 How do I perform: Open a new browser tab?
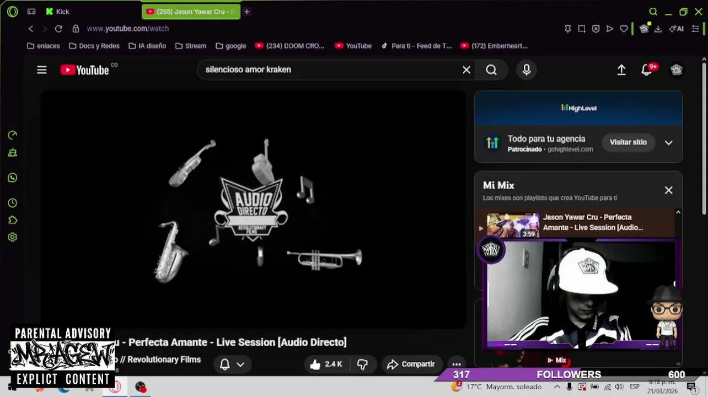[x=247, y=12]
